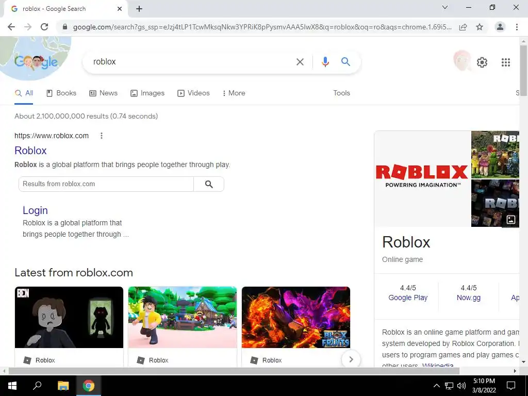Open Windows taskbar search

(37, 386)
